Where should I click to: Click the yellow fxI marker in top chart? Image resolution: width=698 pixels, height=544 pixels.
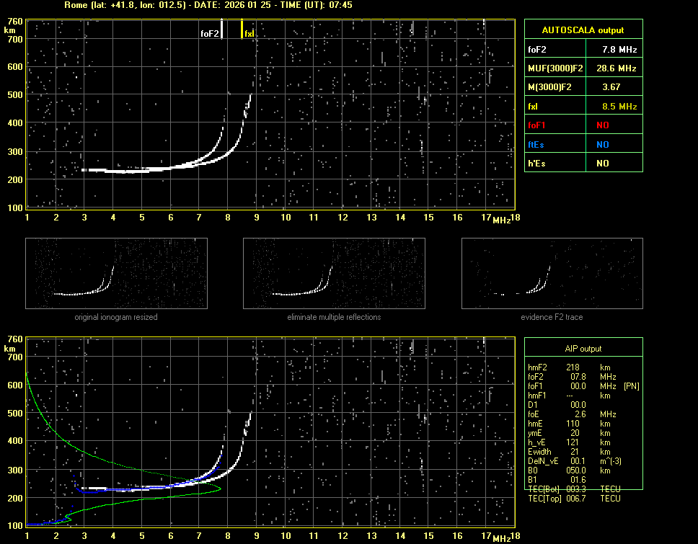(x=242, y=30)
